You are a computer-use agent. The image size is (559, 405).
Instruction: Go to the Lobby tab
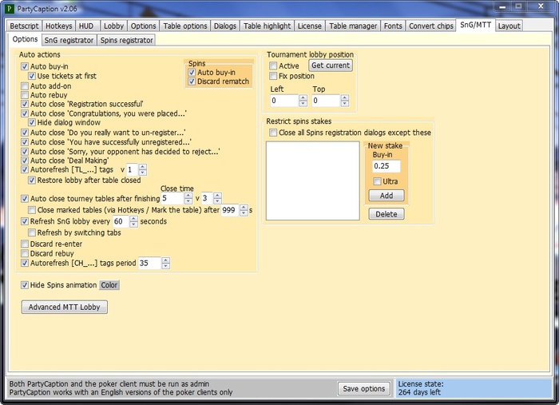[113, 26]
